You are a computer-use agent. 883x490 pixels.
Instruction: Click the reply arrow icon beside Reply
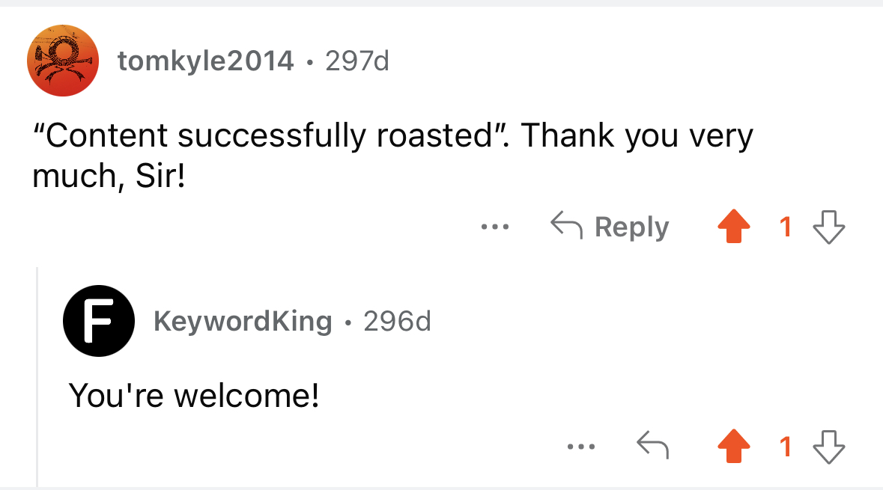point(566,225)
